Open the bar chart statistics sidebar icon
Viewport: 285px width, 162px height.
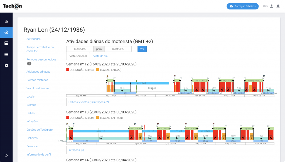[6, 21]
